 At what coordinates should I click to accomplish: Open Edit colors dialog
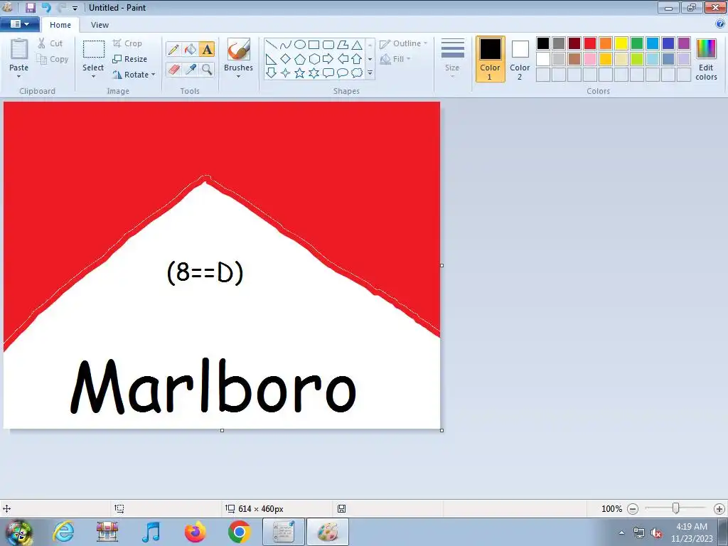[x=706, y=59]
